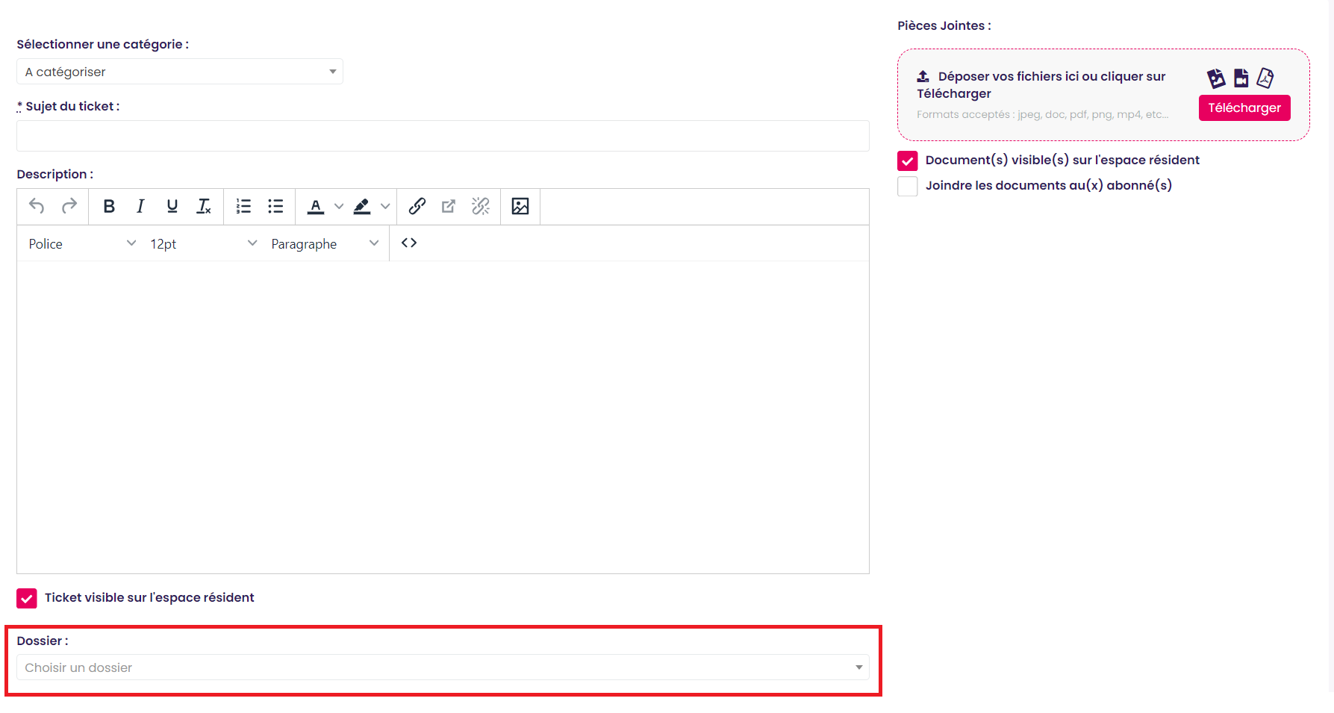Toggle underline formatting

click(x=172, y=206)
